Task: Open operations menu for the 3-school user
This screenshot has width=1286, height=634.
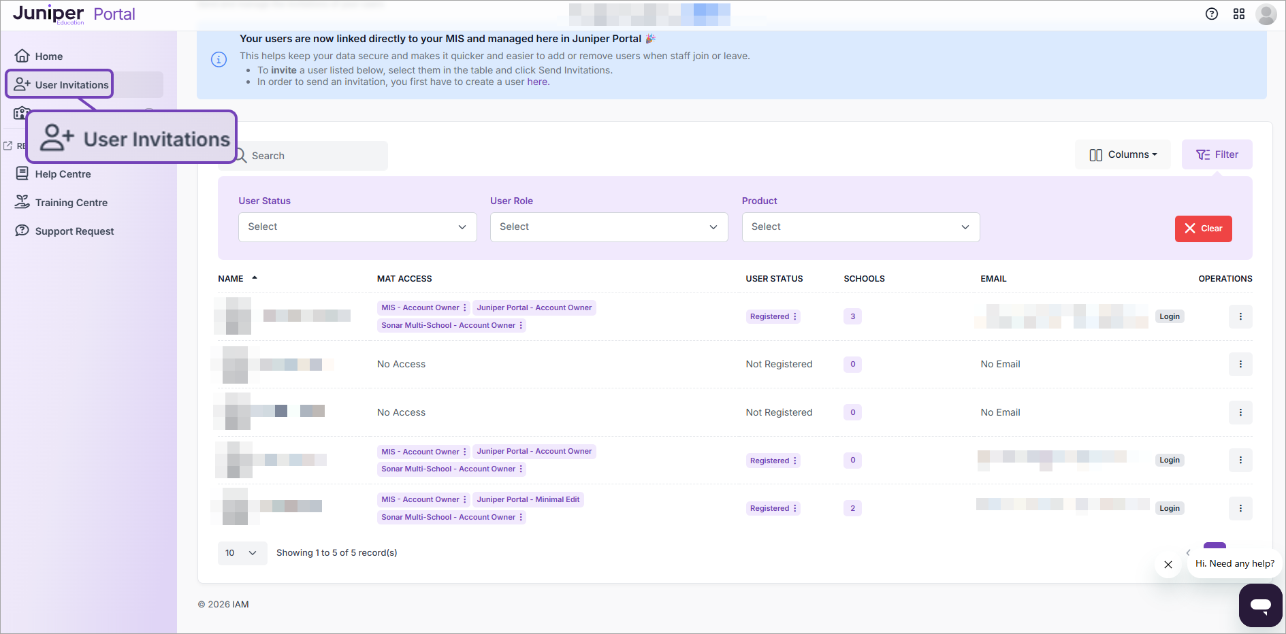Action: [1240, 316]
